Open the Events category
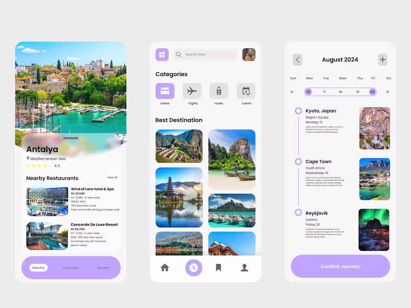Viewport: 411px width, 308px height. coord(246,91)
